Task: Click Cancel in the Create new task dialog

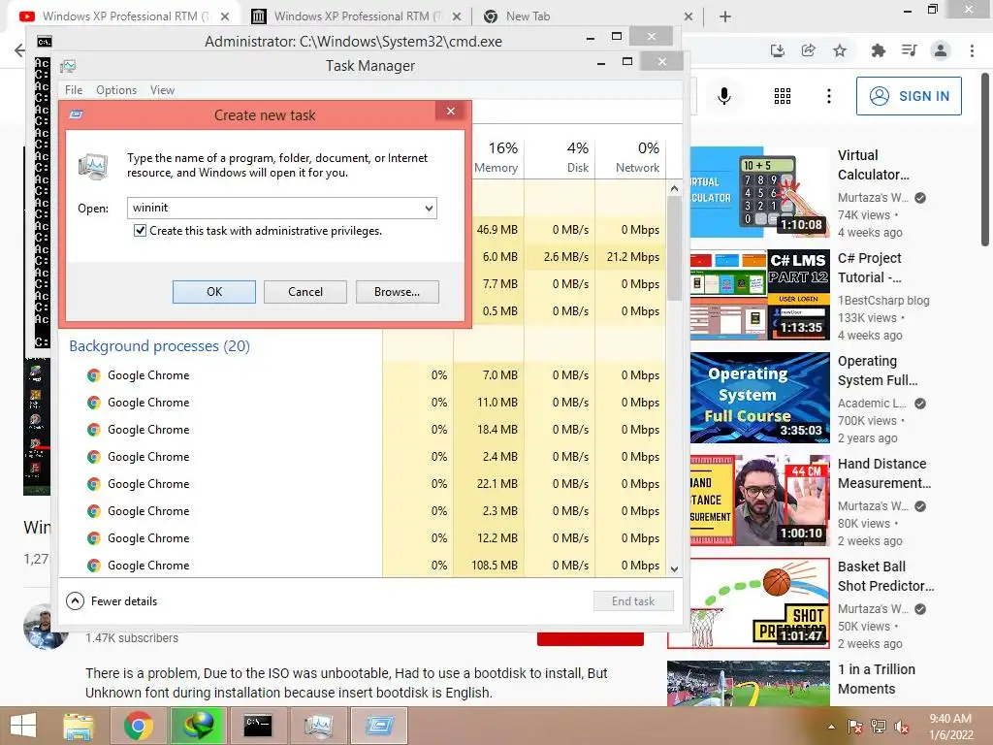Action: pos(305,292)
